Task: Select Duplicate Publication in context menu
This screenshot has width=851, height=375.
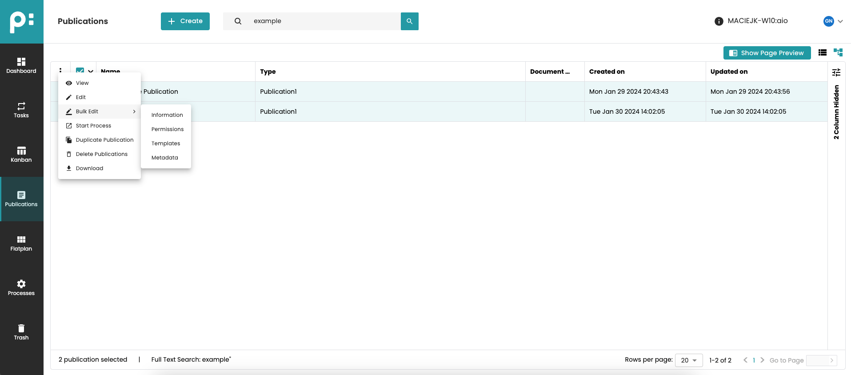Action: (104, 140)
